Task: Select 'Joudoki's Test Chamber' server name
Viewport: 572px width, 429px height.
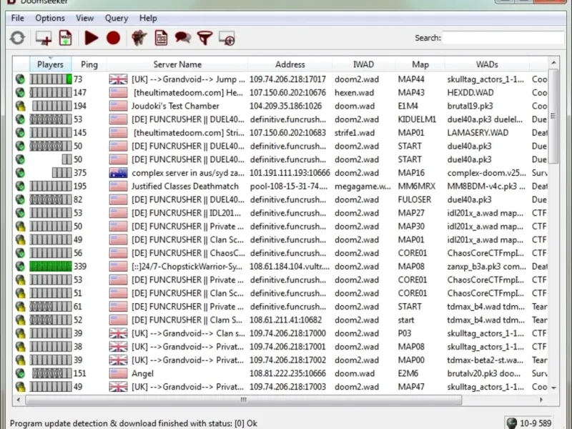Action: point(175,106)
